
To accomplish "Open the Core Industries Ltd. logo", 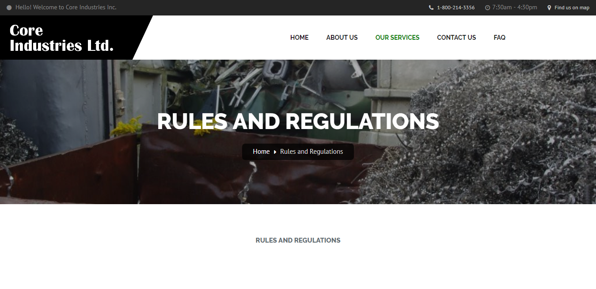I will coord(62,38).
